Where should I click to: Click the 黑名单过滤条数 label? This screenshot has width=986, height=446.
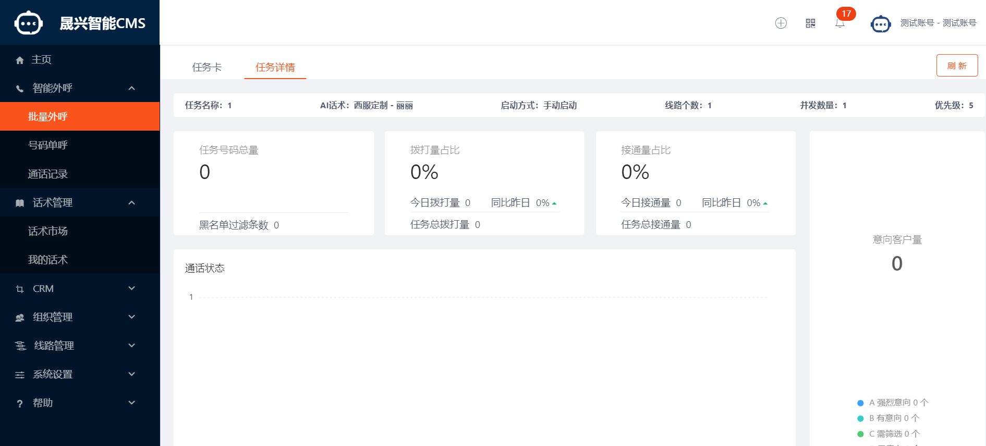pyautogui.click(x=234, y=225)
